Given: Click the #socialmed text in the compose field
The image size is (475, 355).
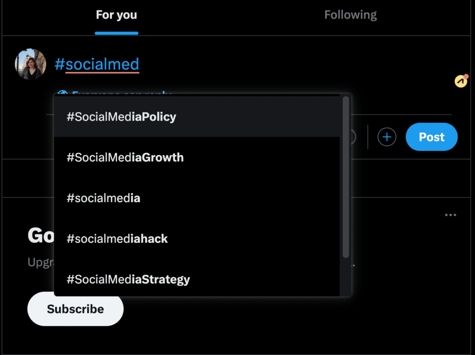Looking at the screenshot, I should tap(97, 64).
